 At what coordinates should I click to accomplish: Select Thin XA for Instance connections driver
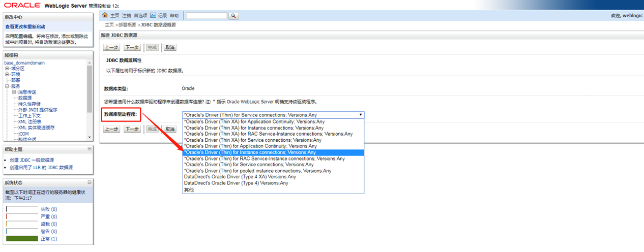(x=253, y=128)
